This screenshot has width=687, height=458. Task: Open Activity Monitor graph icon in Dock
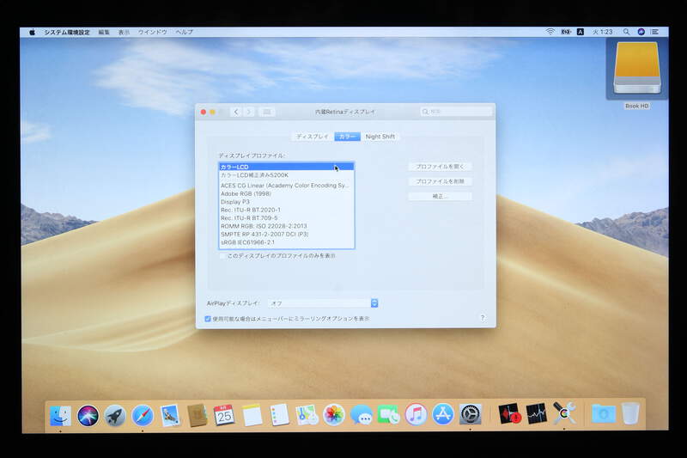coord(537,414)
